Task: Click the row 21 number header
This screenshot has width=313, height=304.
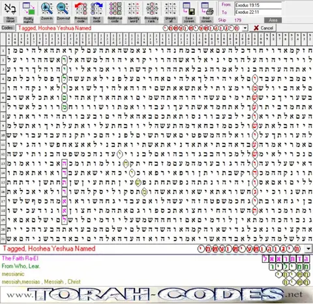Action: (x=3, y=239)
